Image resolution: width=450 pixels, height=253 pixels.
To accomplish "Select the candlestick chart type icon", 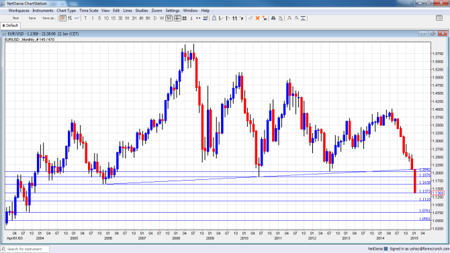I will (63, 18).
